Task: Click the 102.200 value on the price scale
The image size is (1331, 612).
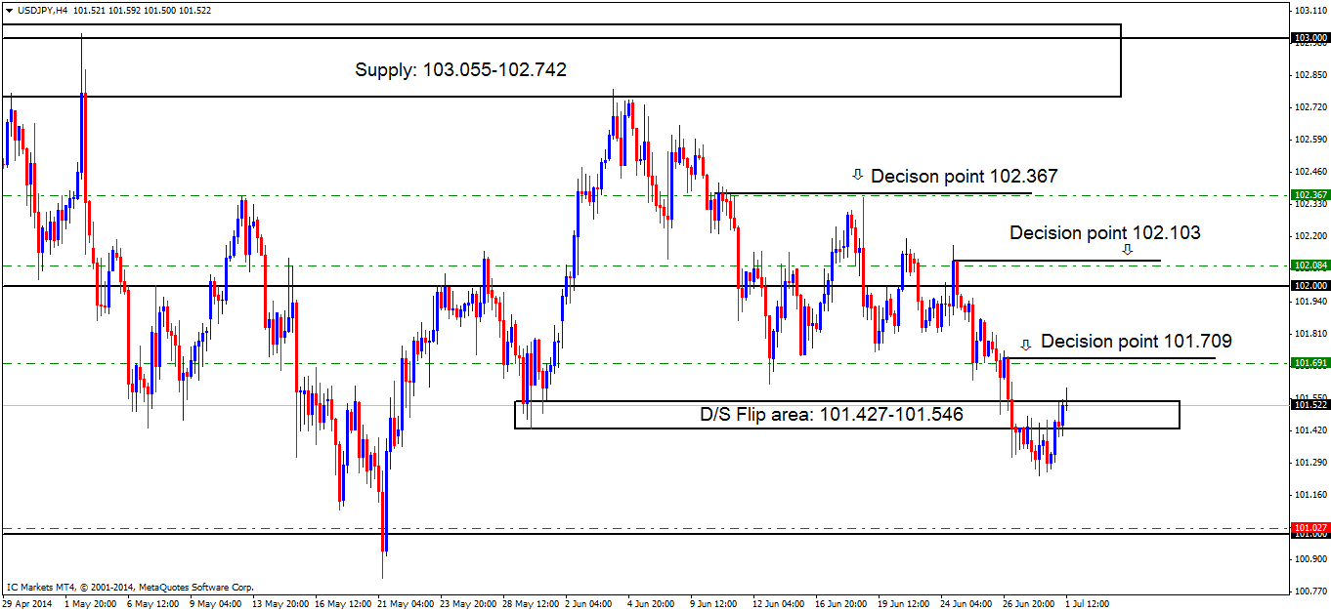Action: [x=1310, y=235]
